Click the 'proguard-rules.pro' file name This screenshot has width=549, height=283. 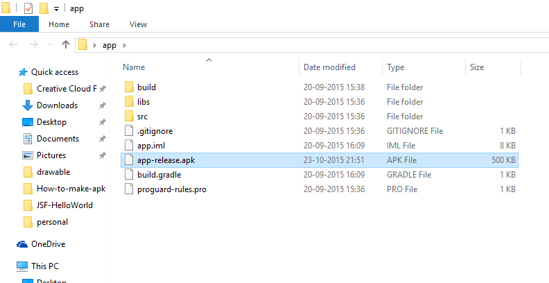(172, 189)
